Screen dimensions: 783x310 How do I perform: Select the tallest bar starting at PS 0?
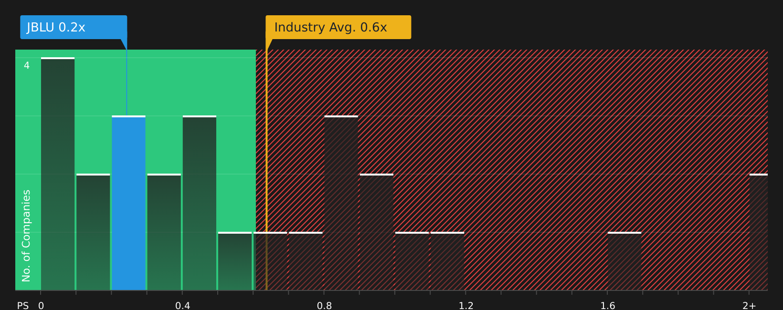point(58,174)
